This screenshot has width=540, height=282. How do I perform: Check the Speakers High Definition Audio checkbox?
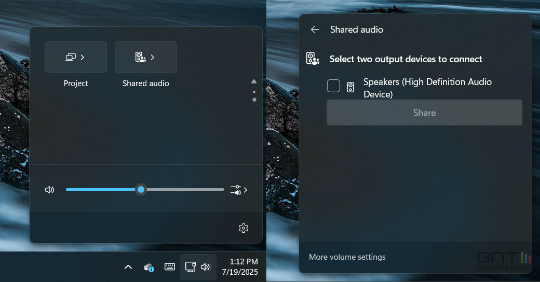coord(333,86)
